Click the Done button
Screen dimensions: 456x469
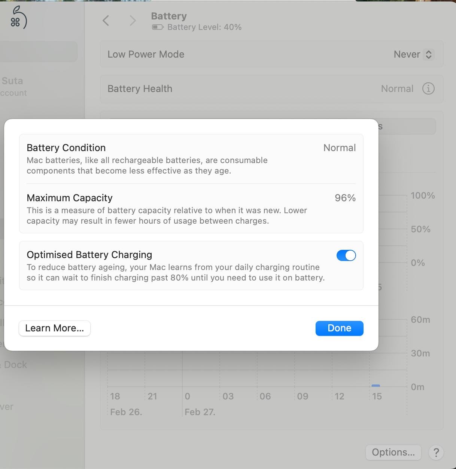click(339, 328)
